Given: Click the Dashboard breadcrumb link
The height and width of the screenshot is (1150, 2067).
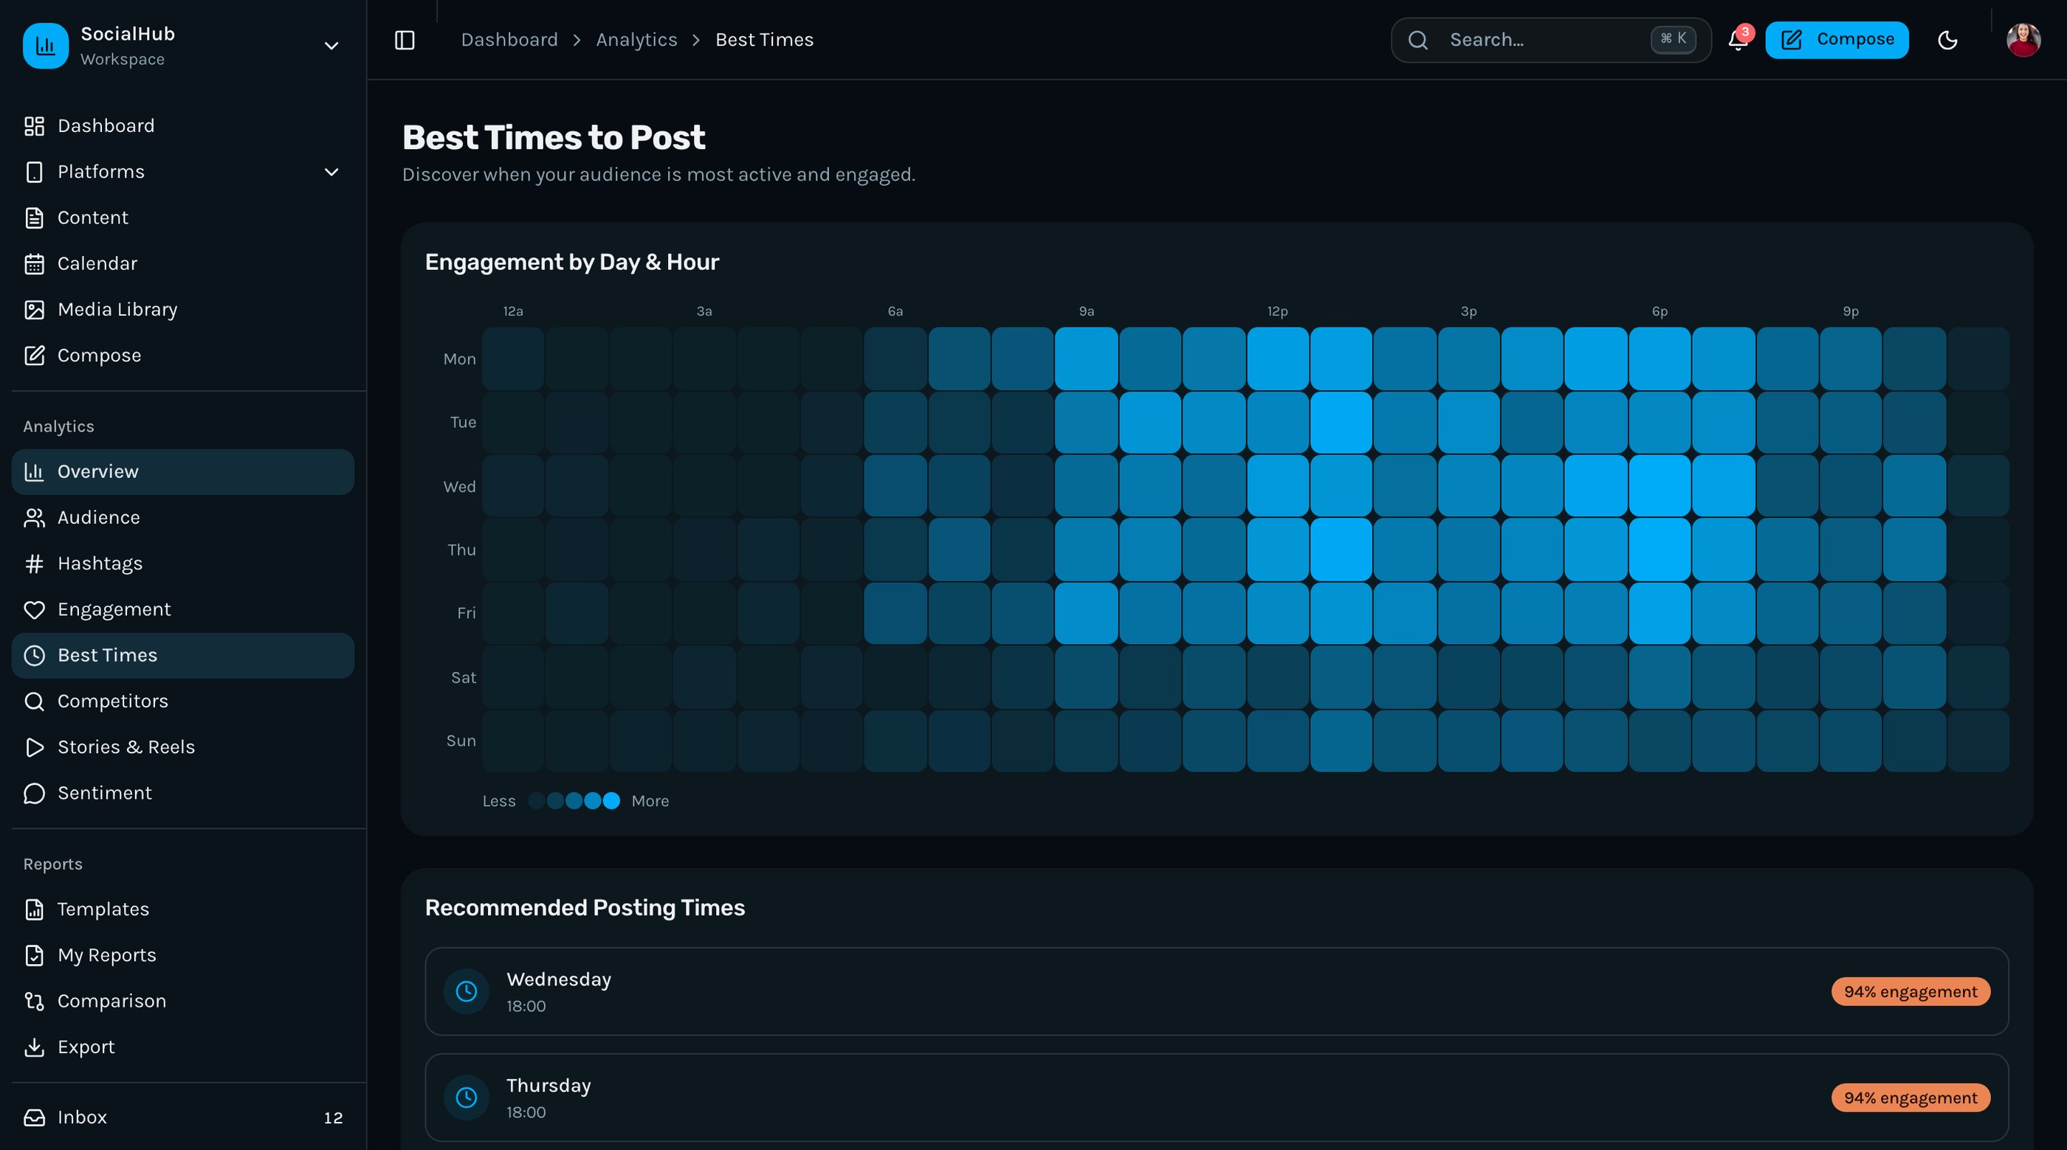Looking at the screenshot, I should tap(509, 40).
